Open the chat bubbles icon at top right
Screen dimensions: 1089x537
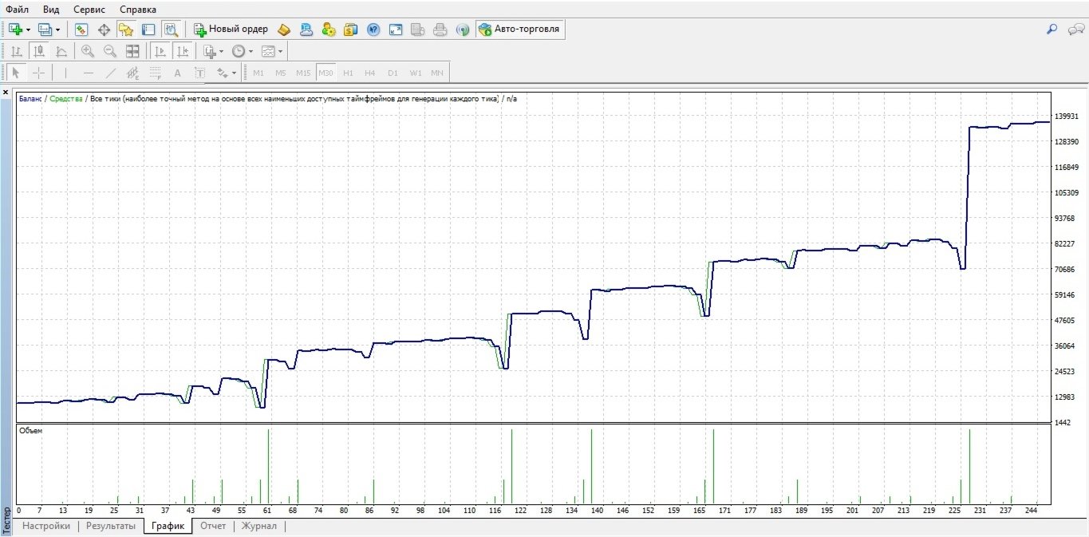coord(1077,30)
